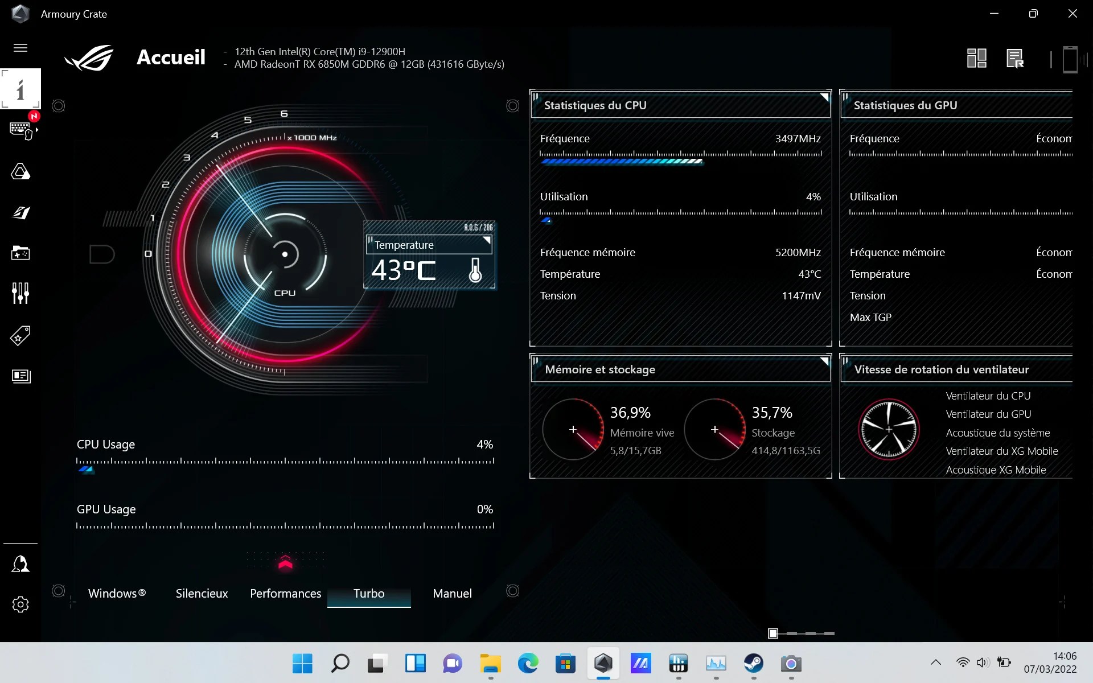Viewport: 1093px width, 683px height.
Task: Open the Devices keyboard sidebar icon
Action: [x=20, y=130]
